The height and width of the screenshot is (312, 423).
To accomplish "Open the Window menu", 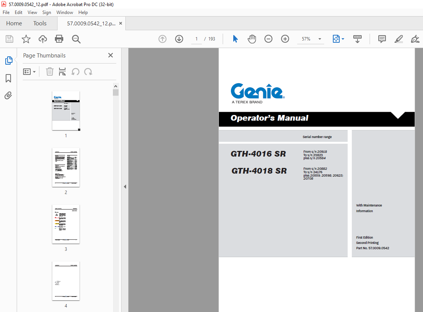I will 64,12.
